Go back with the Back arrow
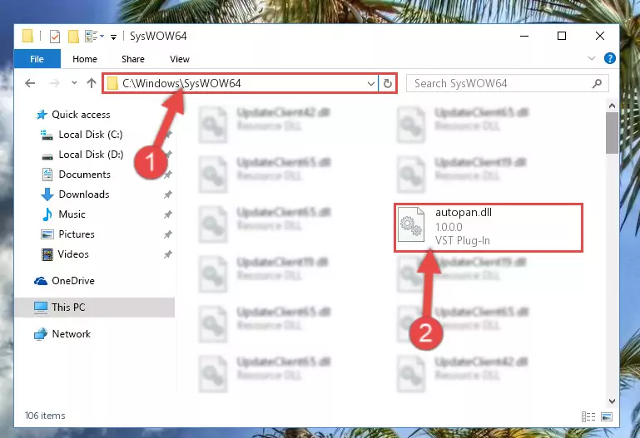640x438 pixels. 30,83
